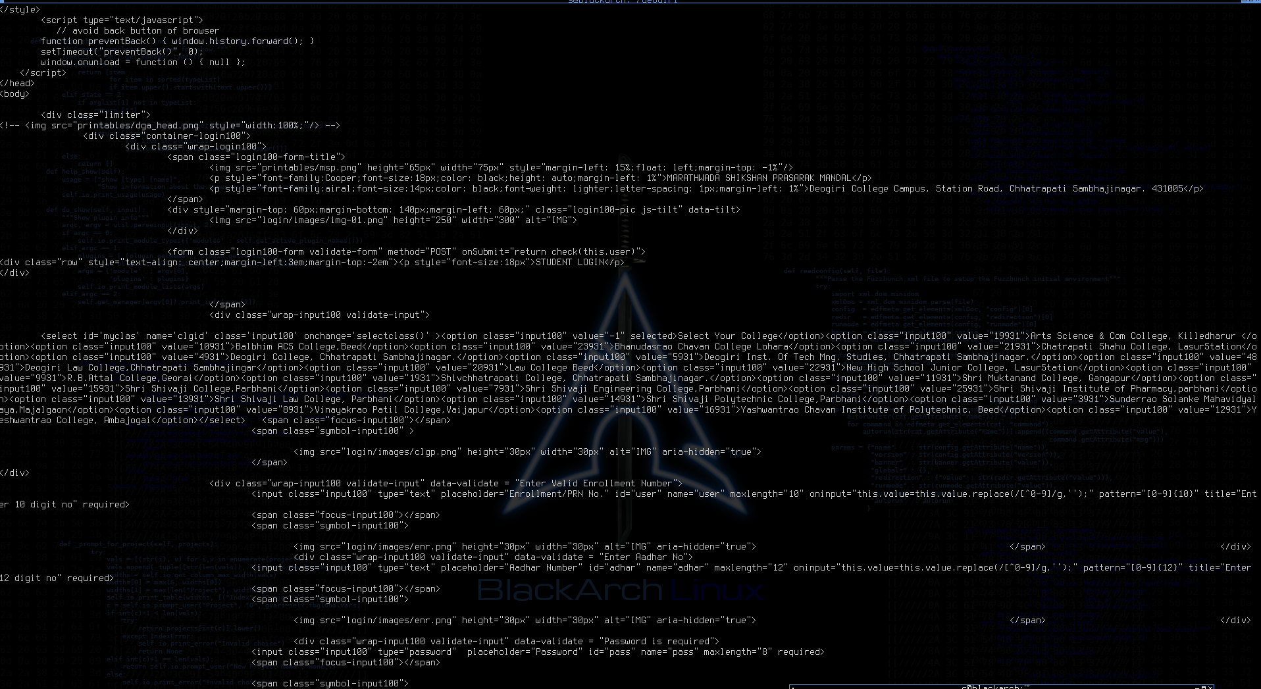Click the '<div class="limiter">' line
This screenshot has height=689, width=1261.
click(95, 115)
